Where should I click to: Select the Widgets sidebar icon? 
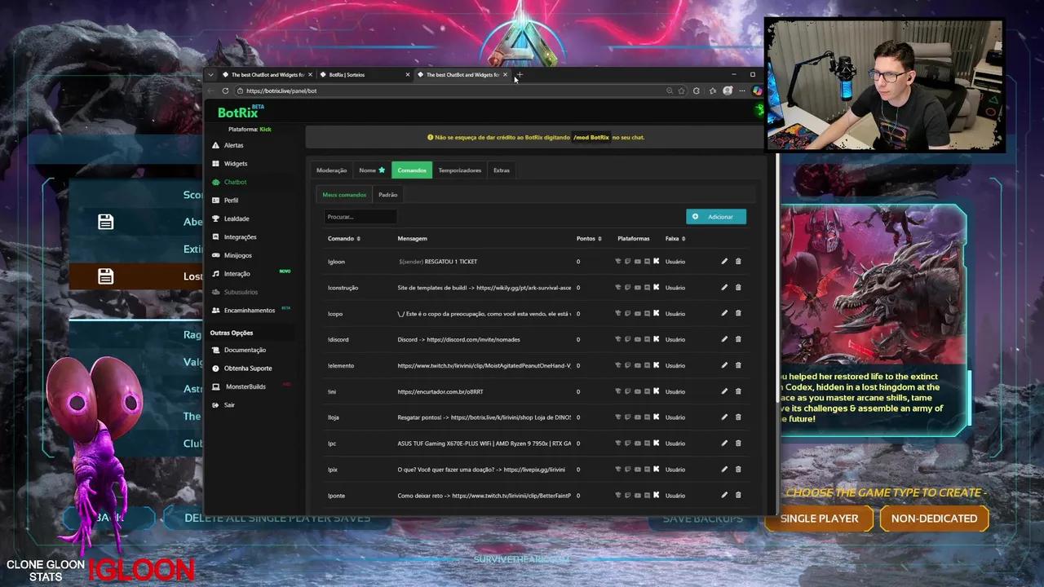(215, 163)
